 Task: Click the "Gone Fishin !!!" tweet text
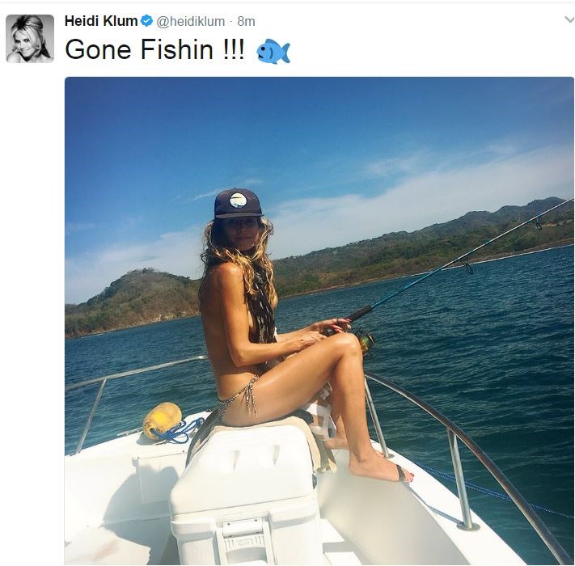pos(154,49)
